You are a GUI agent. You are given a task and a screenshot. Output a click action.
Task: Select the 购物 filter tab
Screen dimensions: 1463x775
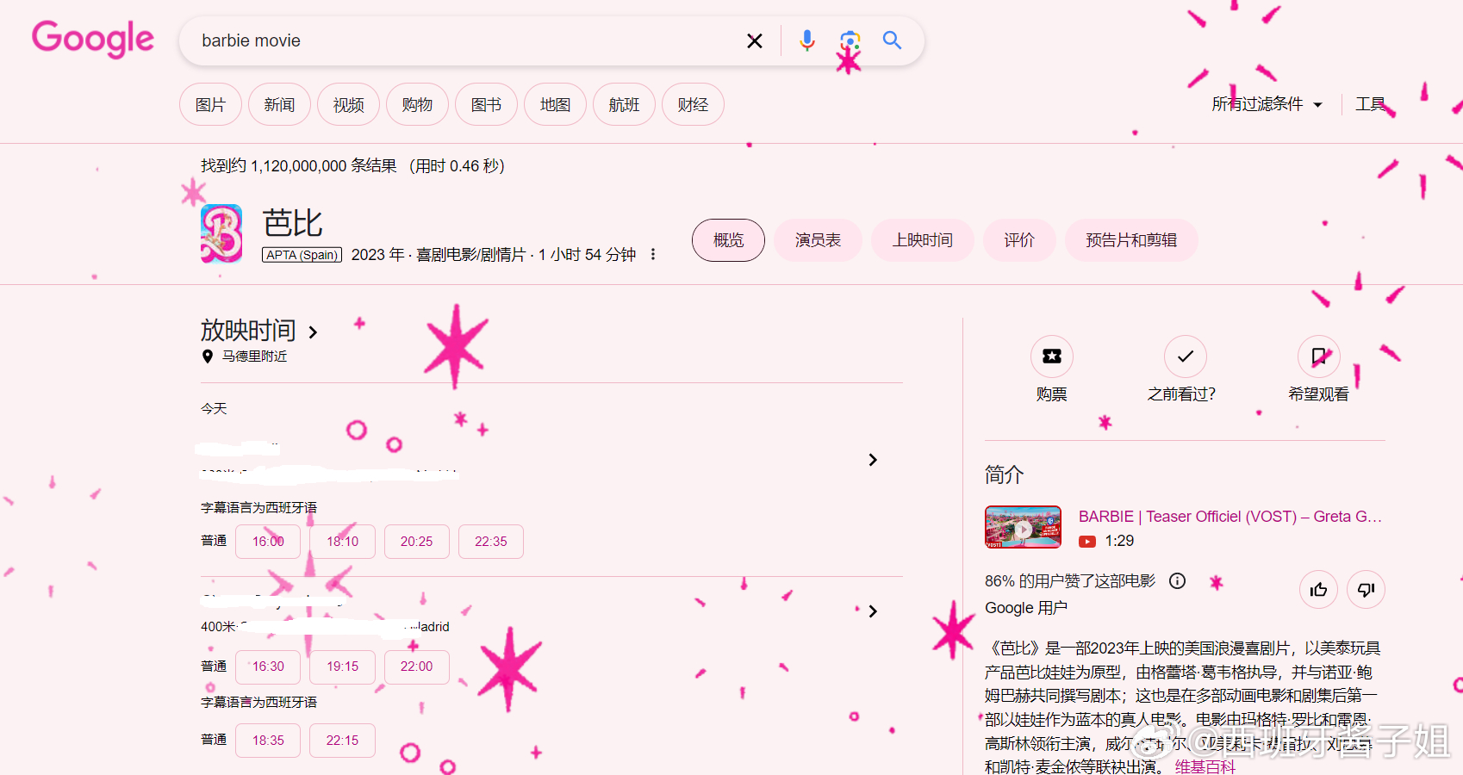point(417,104)
